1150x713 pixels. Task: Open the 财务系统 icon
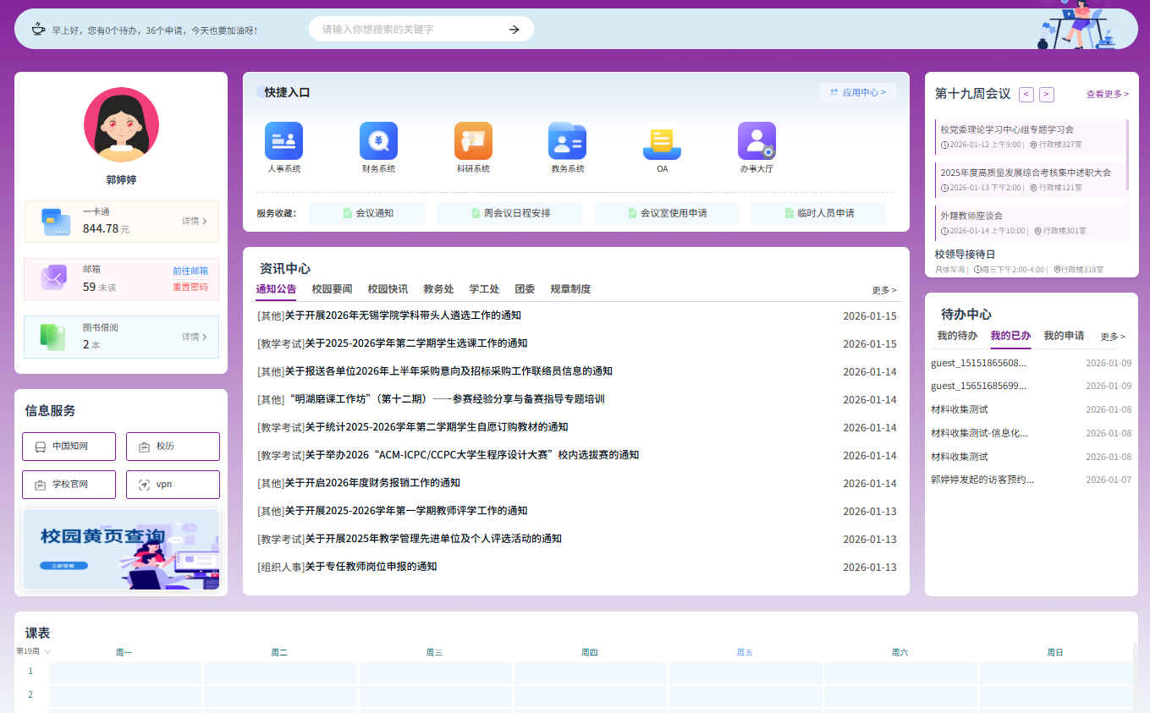coord(378,141)
